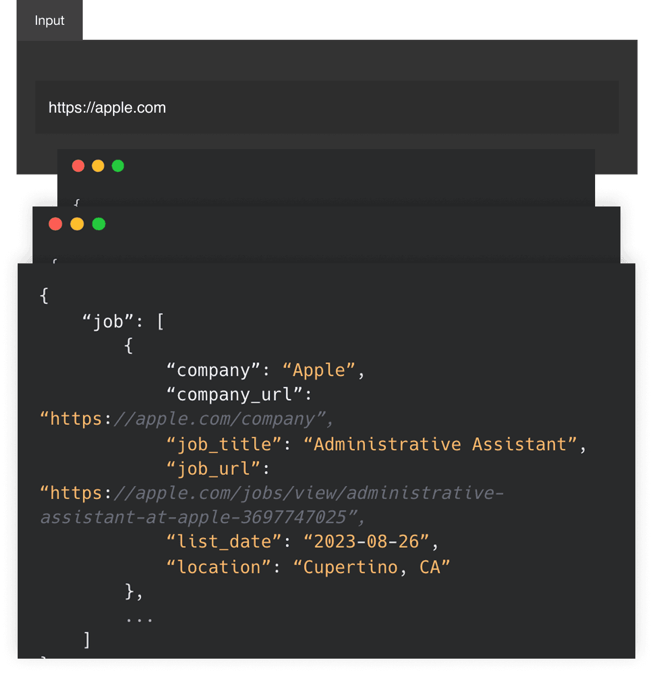Click the "company_url" key
Screen dimensions: 653x673
pyautogui.click(x=234, y=395)
